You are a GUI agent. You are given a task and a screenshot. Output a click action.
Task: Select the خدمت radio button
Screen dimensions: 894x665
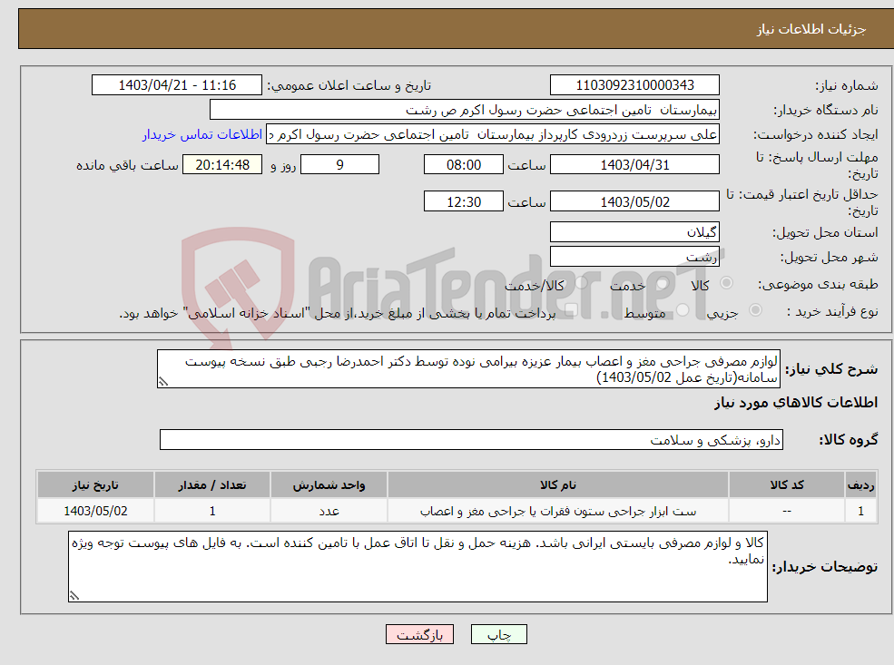(x=662, y=283)
